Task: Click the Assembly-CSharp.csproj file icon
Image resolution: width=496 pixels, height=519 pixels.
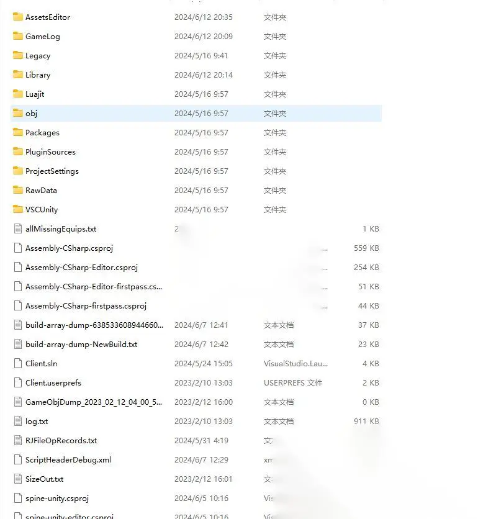Action: (18, 248)
